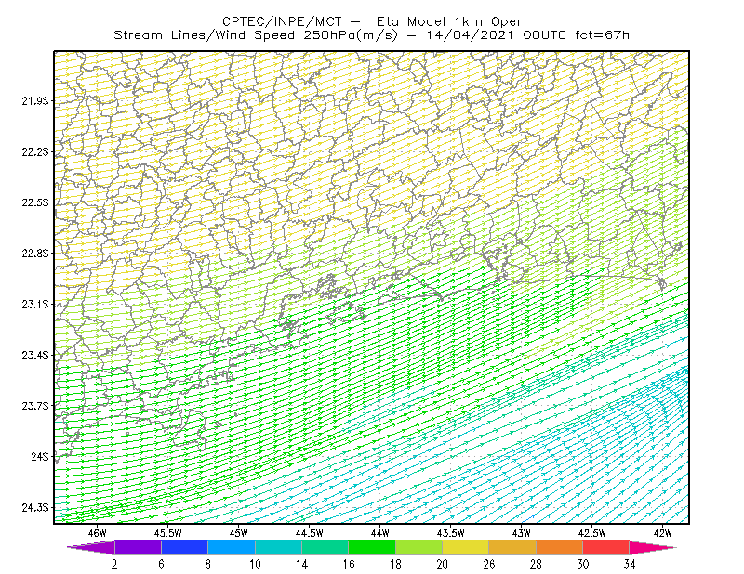The height and width of the screenshot is (574, 744).
Task: Click the 44W longitude axis label
Action: tap(380, 533)
